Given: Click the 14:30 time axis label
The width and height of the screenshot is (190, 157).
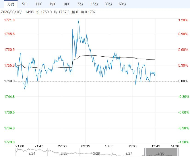Looking at the screenshot, I should 175,146.
